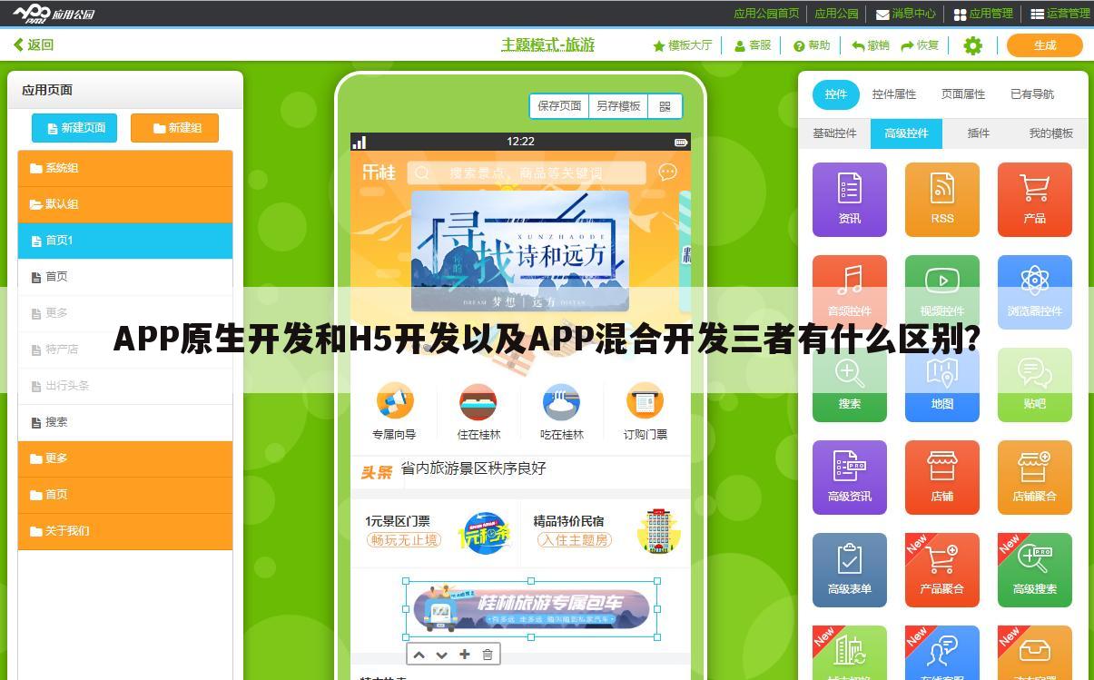Screen dimensions: 1094x680
Task: Expand the 系统组 folder
Action: tap(125, 168)
